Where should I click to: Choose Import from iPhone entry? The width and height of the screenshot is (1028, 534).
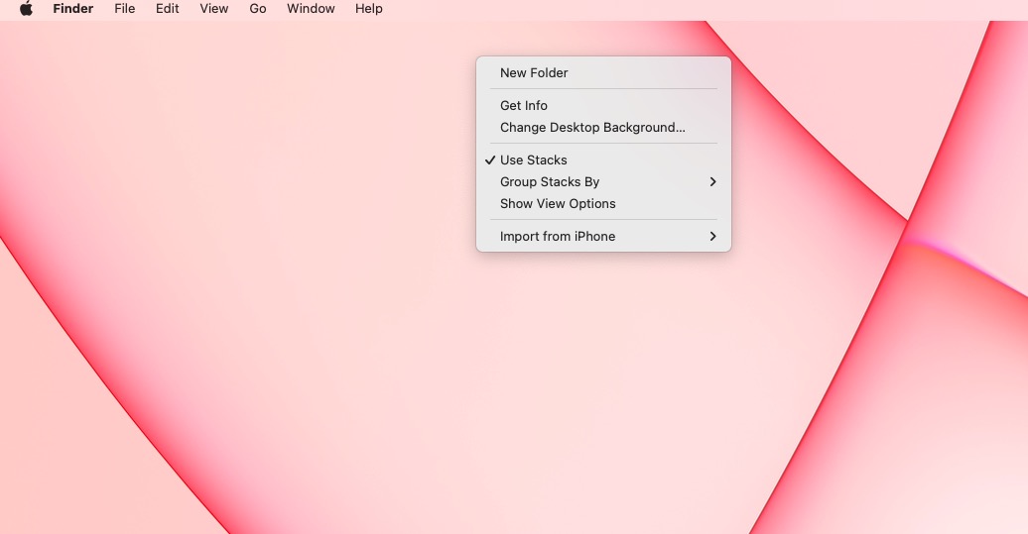point(557,237)
